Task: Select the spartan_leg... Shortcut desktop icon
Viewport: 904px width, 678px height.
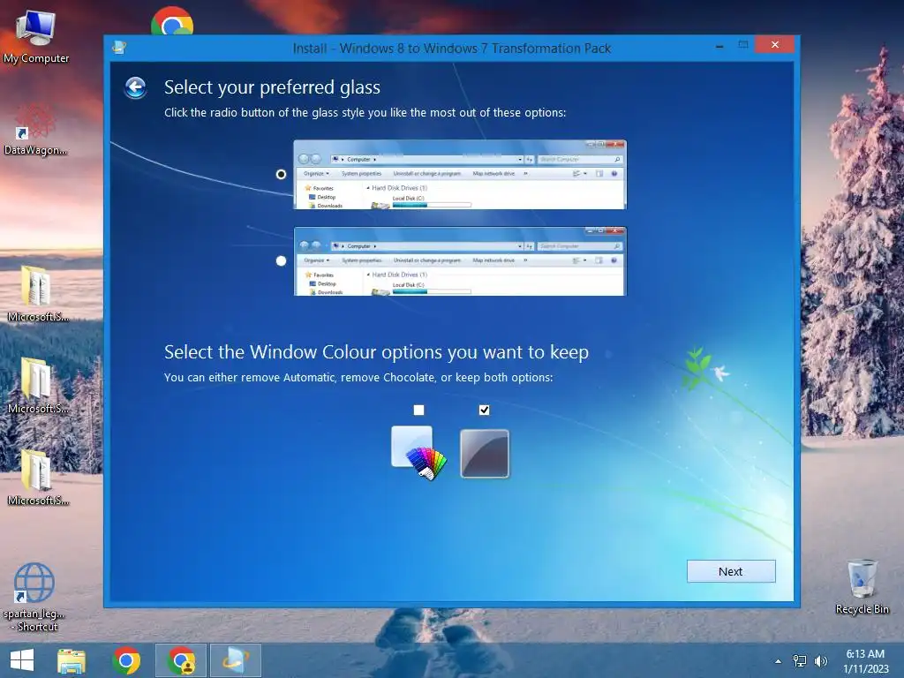Action: click(34, 598)
